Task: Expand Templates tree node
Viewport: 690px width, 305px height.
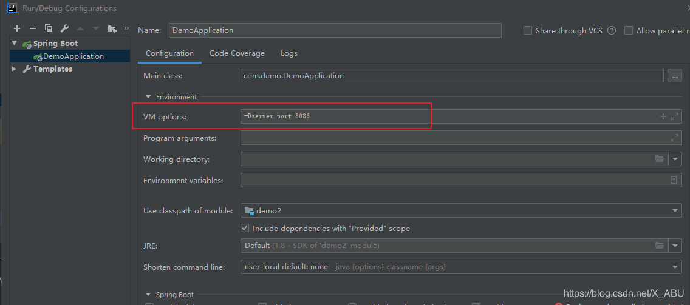Action: click(14, 69)
